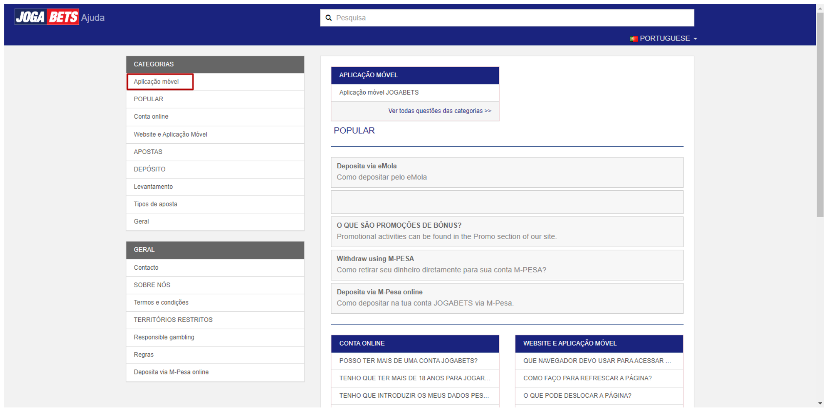The height and width of the screenshot is (411, 828).
Task: Select the POPULAR category in sidebar
Action: (215, 99)
